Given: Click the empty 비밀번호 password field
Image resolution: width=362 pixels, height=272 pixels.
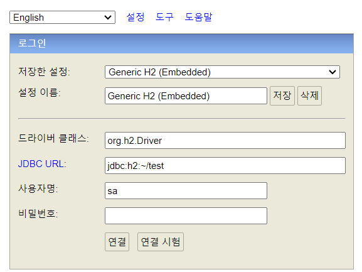Looking at the screenshot, I should point(186,216).
